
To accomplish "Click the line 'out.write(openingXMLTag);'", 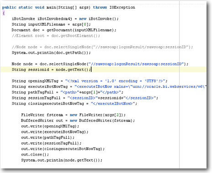I will point(50,126).
